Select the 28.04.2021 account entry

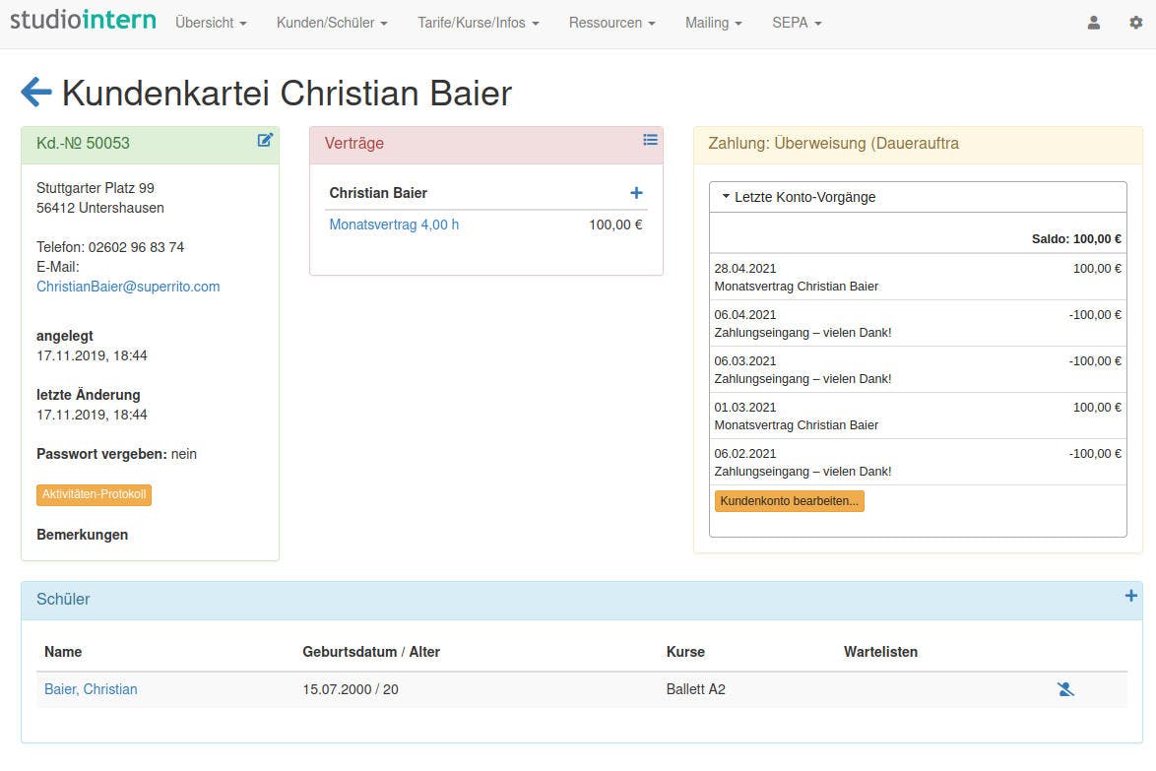[918, 277]
